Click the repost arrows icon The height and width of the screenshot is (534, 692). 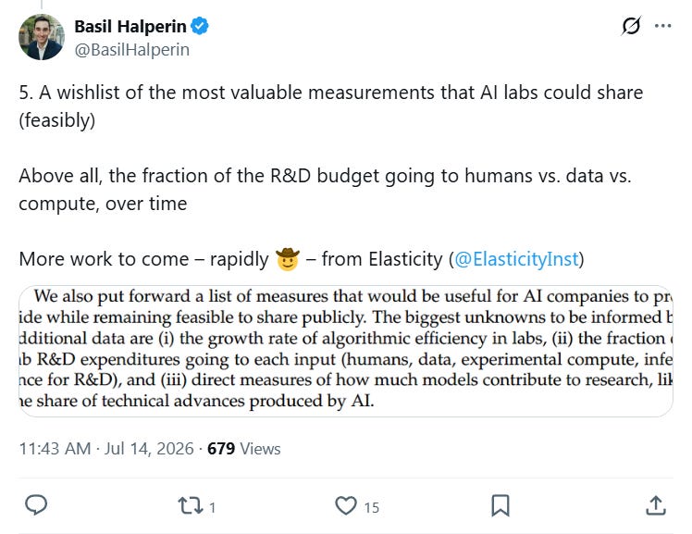191,505
